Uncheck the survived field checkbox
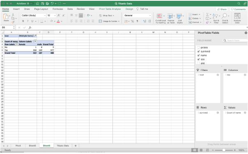This screenshot has height=154, width=248. pos(199,51)
